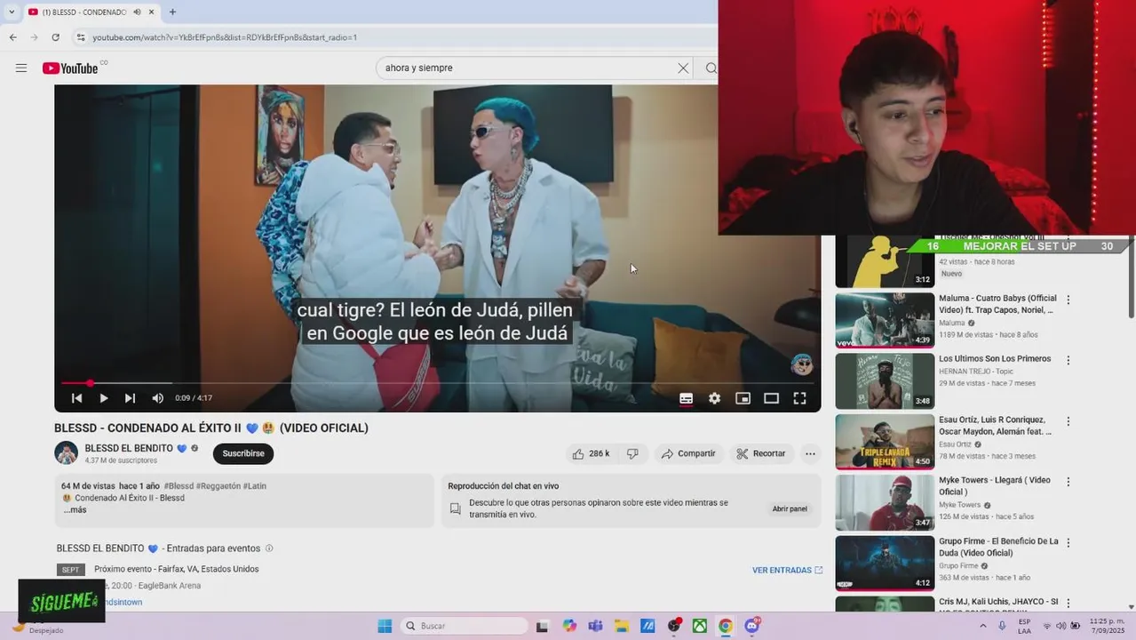Screen dimensions: 1136x640
Task: Open the Windows Start menu
Action: coord(385,626)
